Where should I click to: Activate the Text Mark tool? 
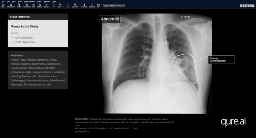pyautogui.click(x=84, y=6)
